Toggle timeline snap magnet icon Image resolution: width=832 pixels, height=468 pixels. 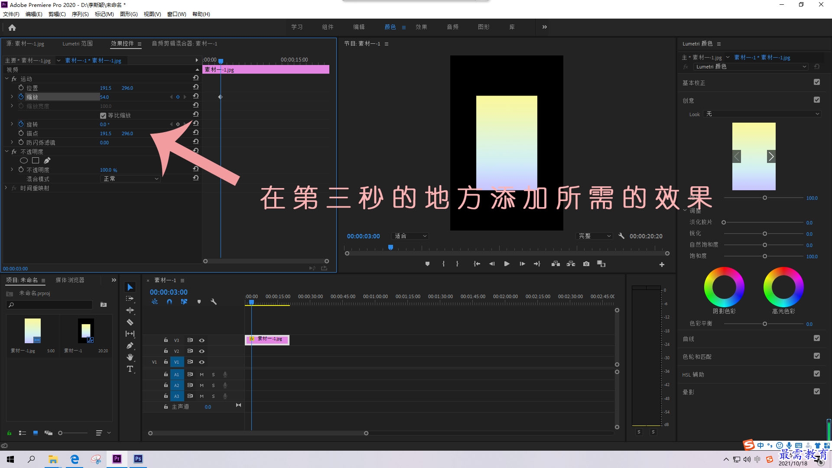click(169, 302)
